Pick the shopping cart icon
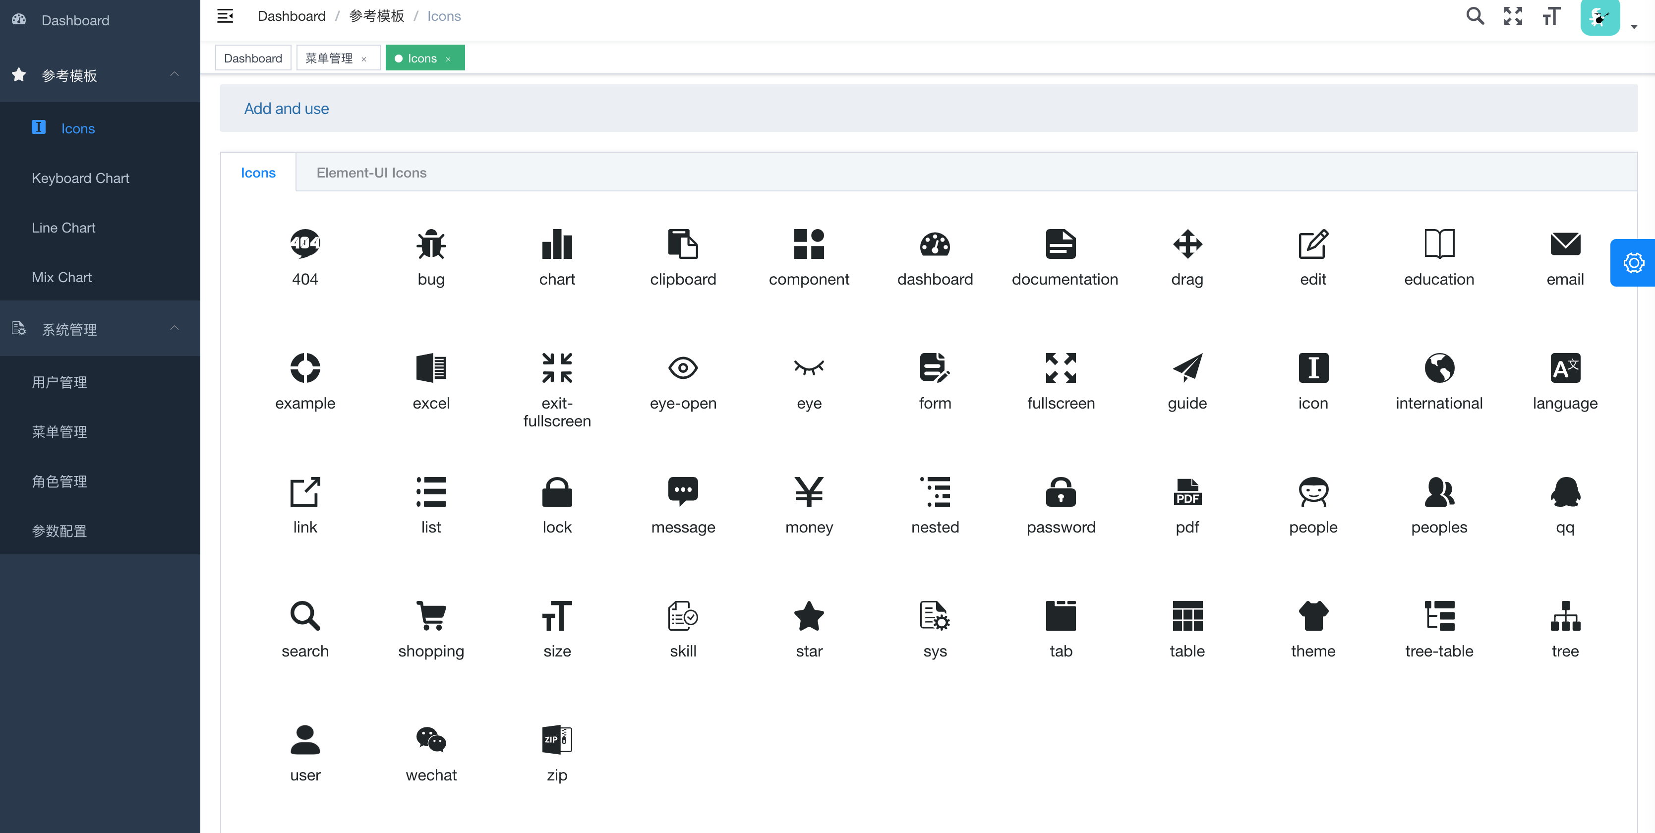 [x=431, y=616]
